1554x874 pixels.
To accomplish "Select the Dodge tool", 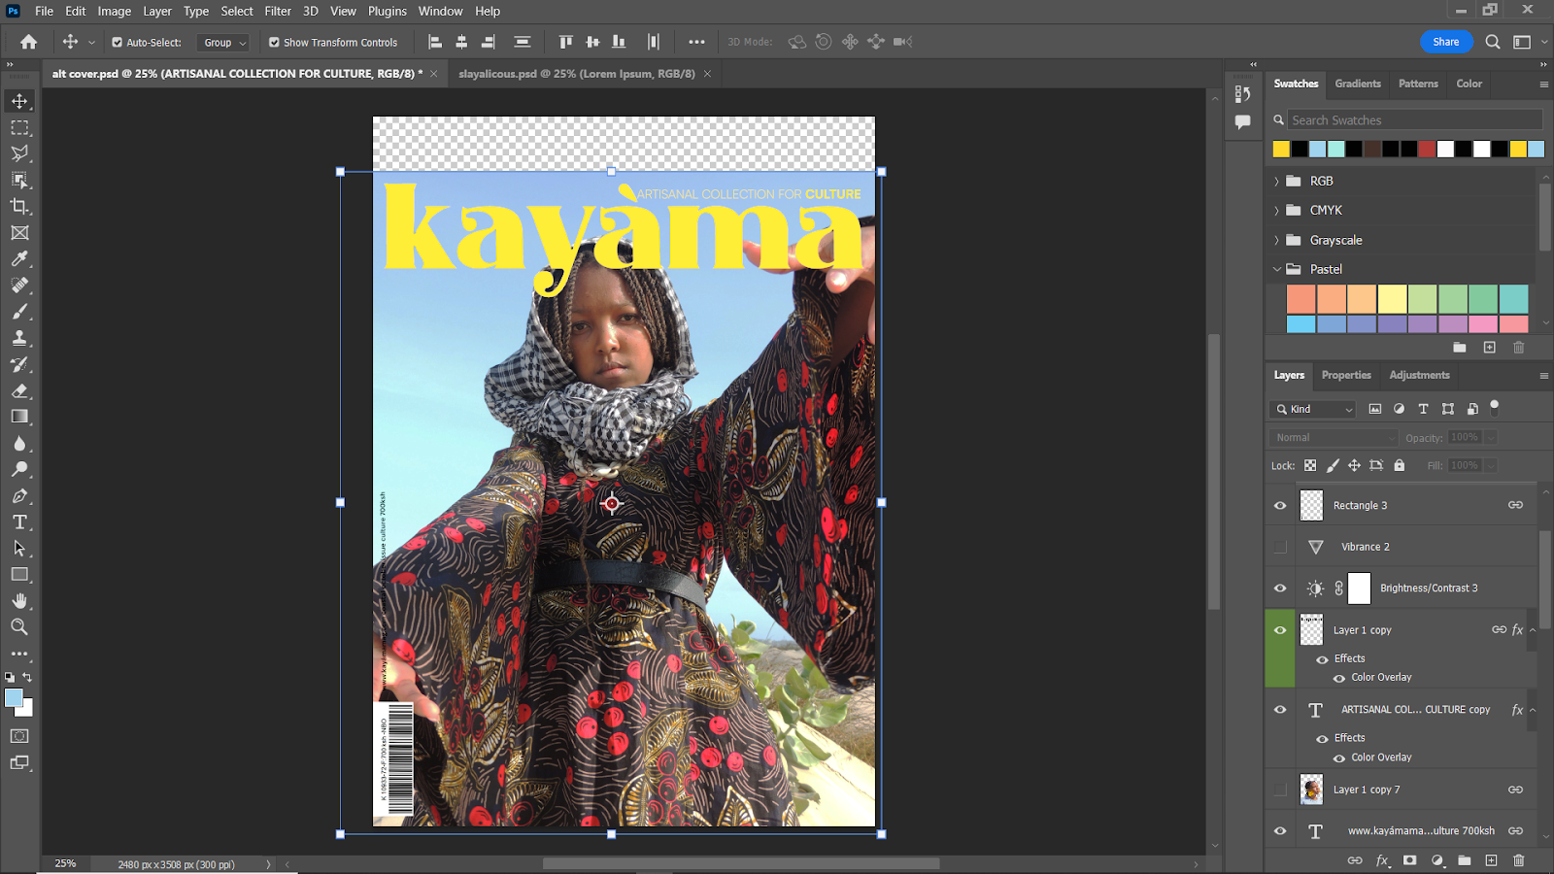I will pyautogui.click(x=19, y=469).
